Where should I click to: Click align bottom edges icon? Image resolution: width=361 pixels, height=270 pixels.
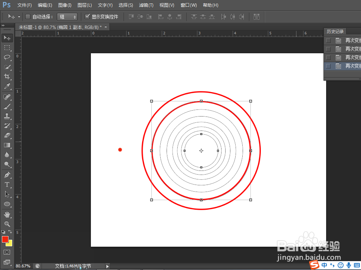click(x=149, y=17)
